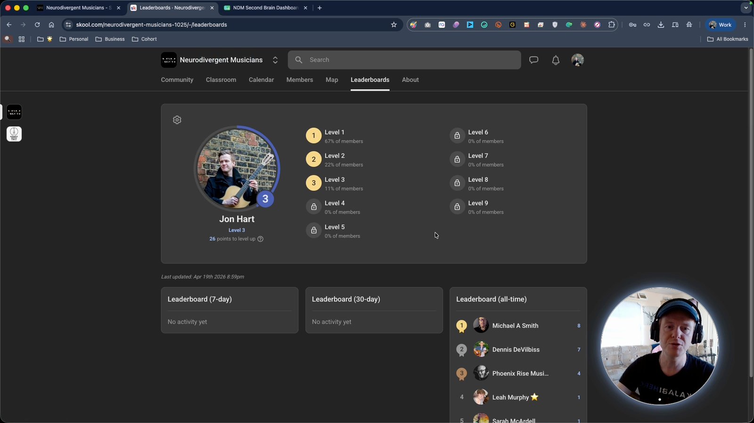Switch to the Classroom tab
Viewport: 754px width, 423px height.
tap(221, 80)
